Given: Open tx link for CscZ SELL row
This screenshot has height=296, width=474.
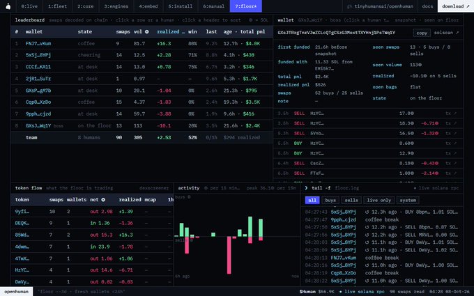Looking at the screenshot, I should point(451,163).
